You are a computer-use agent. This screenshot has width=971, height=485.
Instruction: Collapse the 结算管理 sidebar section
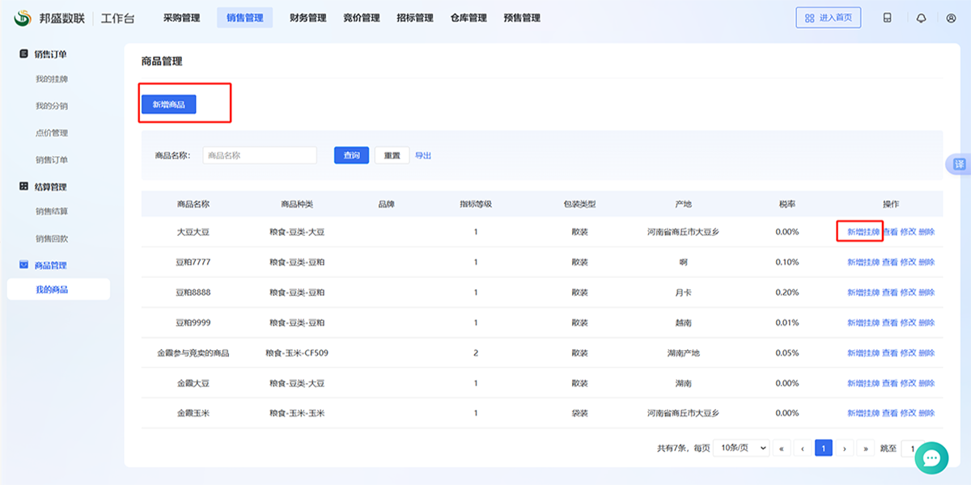click(23, 187)
